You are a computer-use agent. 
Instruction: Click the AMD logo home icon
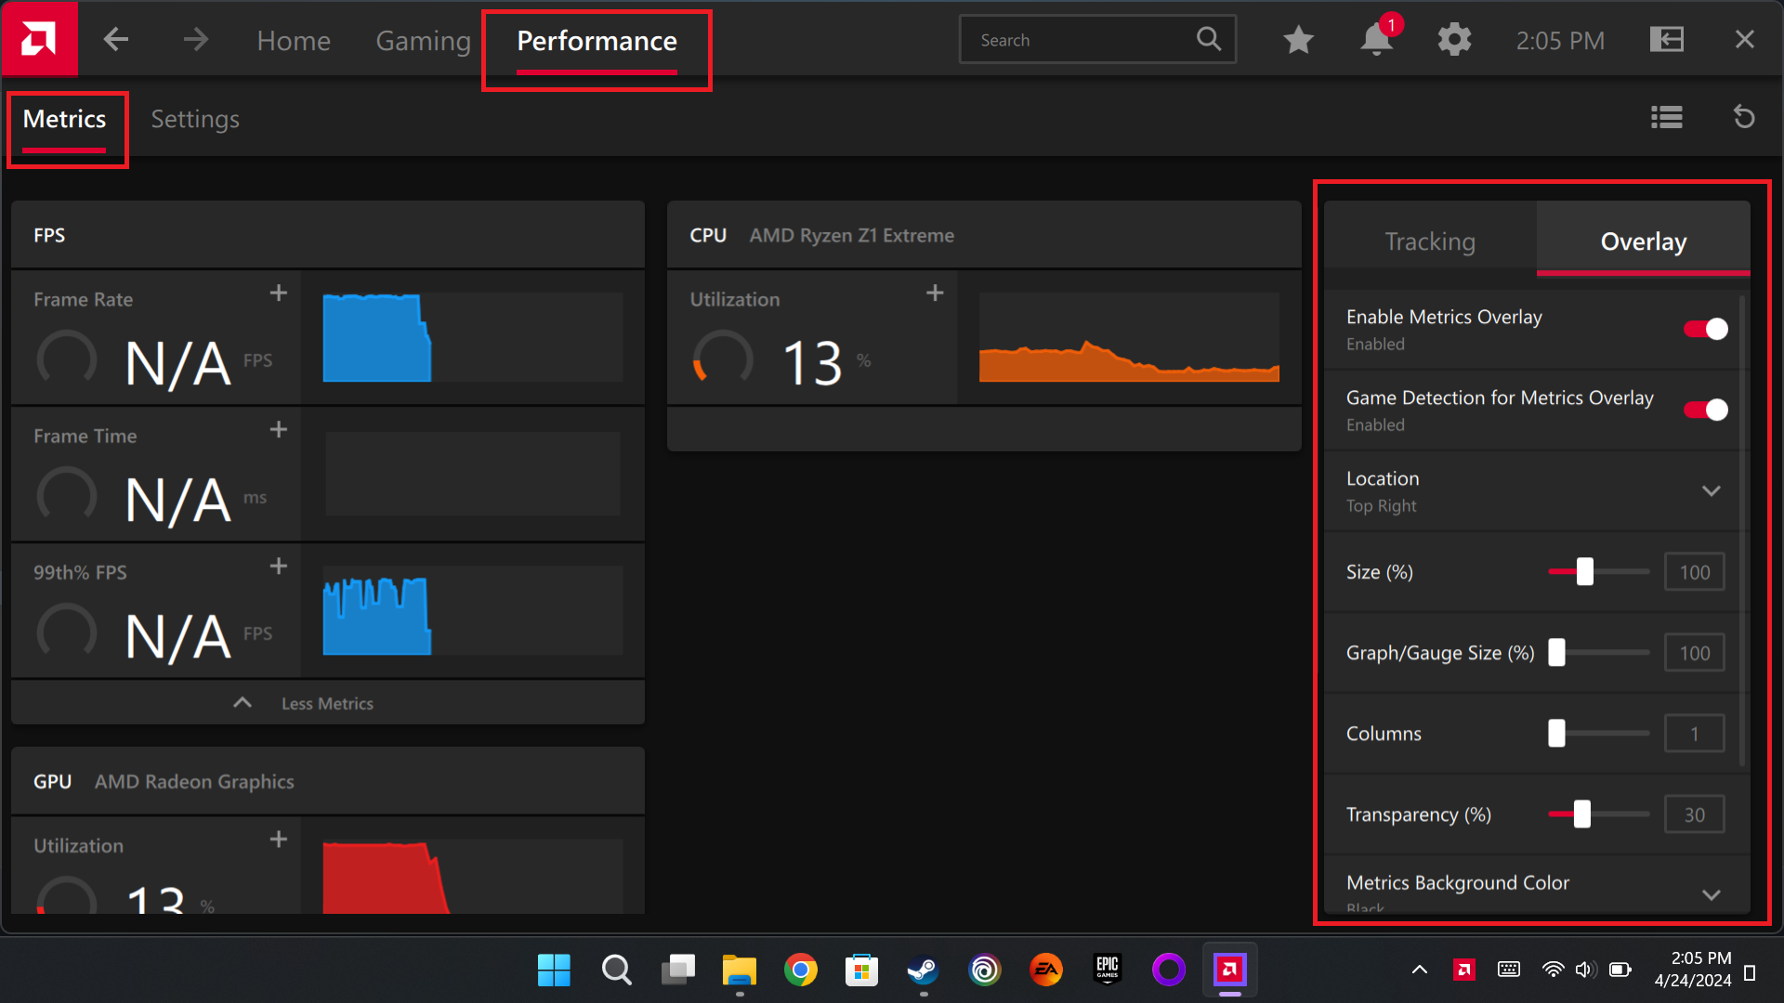click(39, 39)
